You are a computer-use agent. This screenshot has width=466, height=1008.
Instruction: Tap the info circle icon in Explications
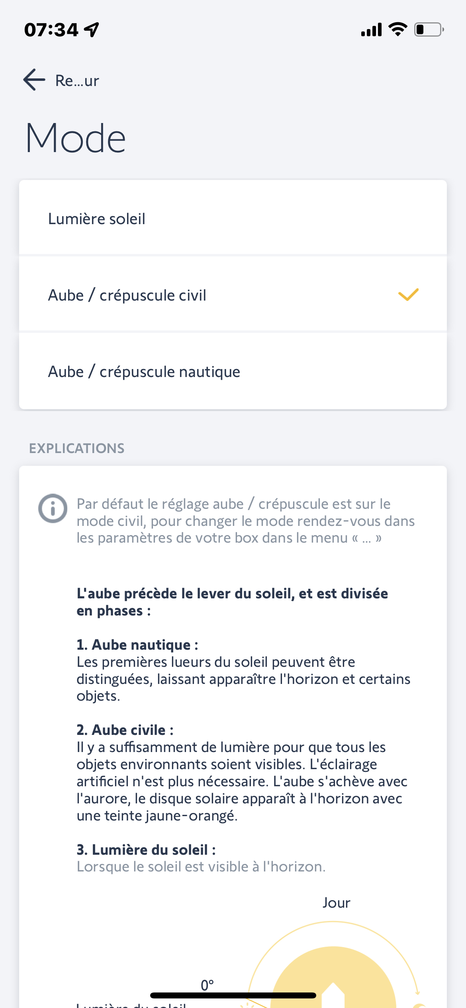point(53,508)
